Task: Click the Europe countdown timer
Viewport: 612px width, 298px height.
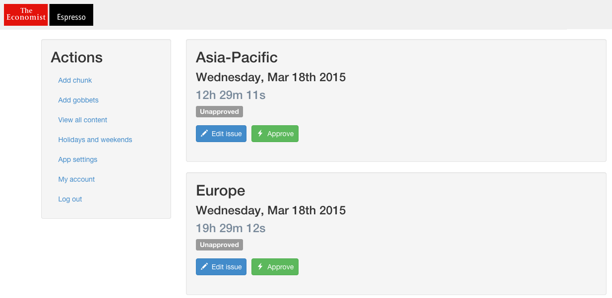Action: tap(231, 228)
